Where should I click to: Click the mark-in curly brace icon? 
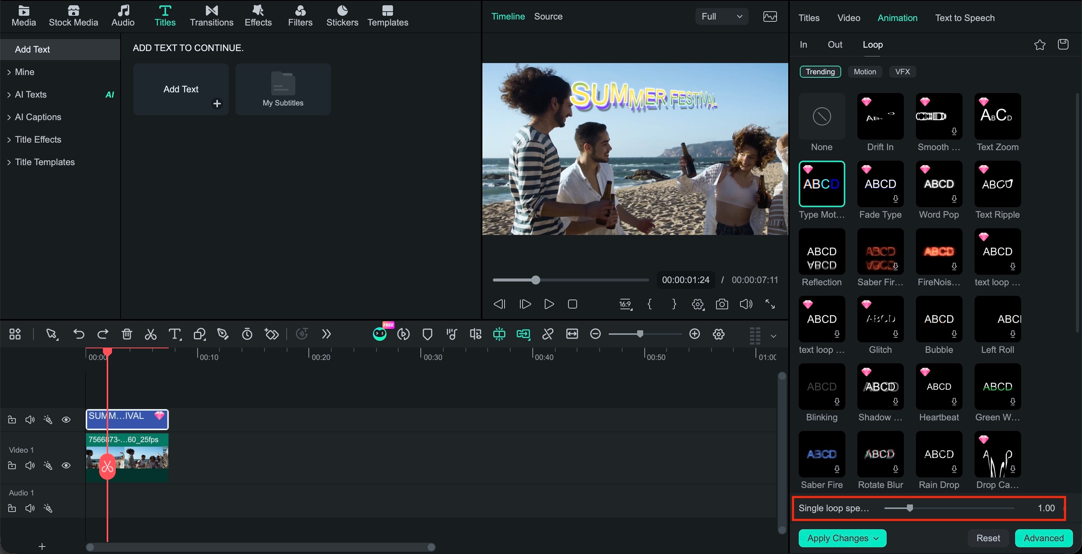(649, 304)
